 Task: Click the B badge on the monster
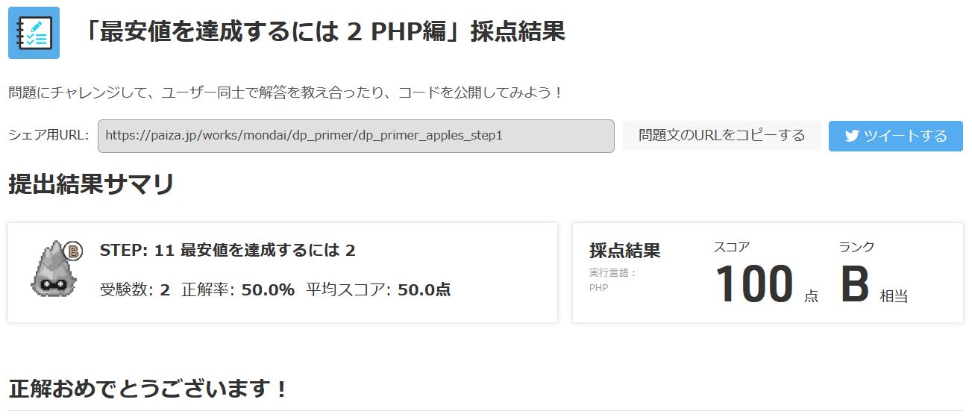[x=73, y=251]
